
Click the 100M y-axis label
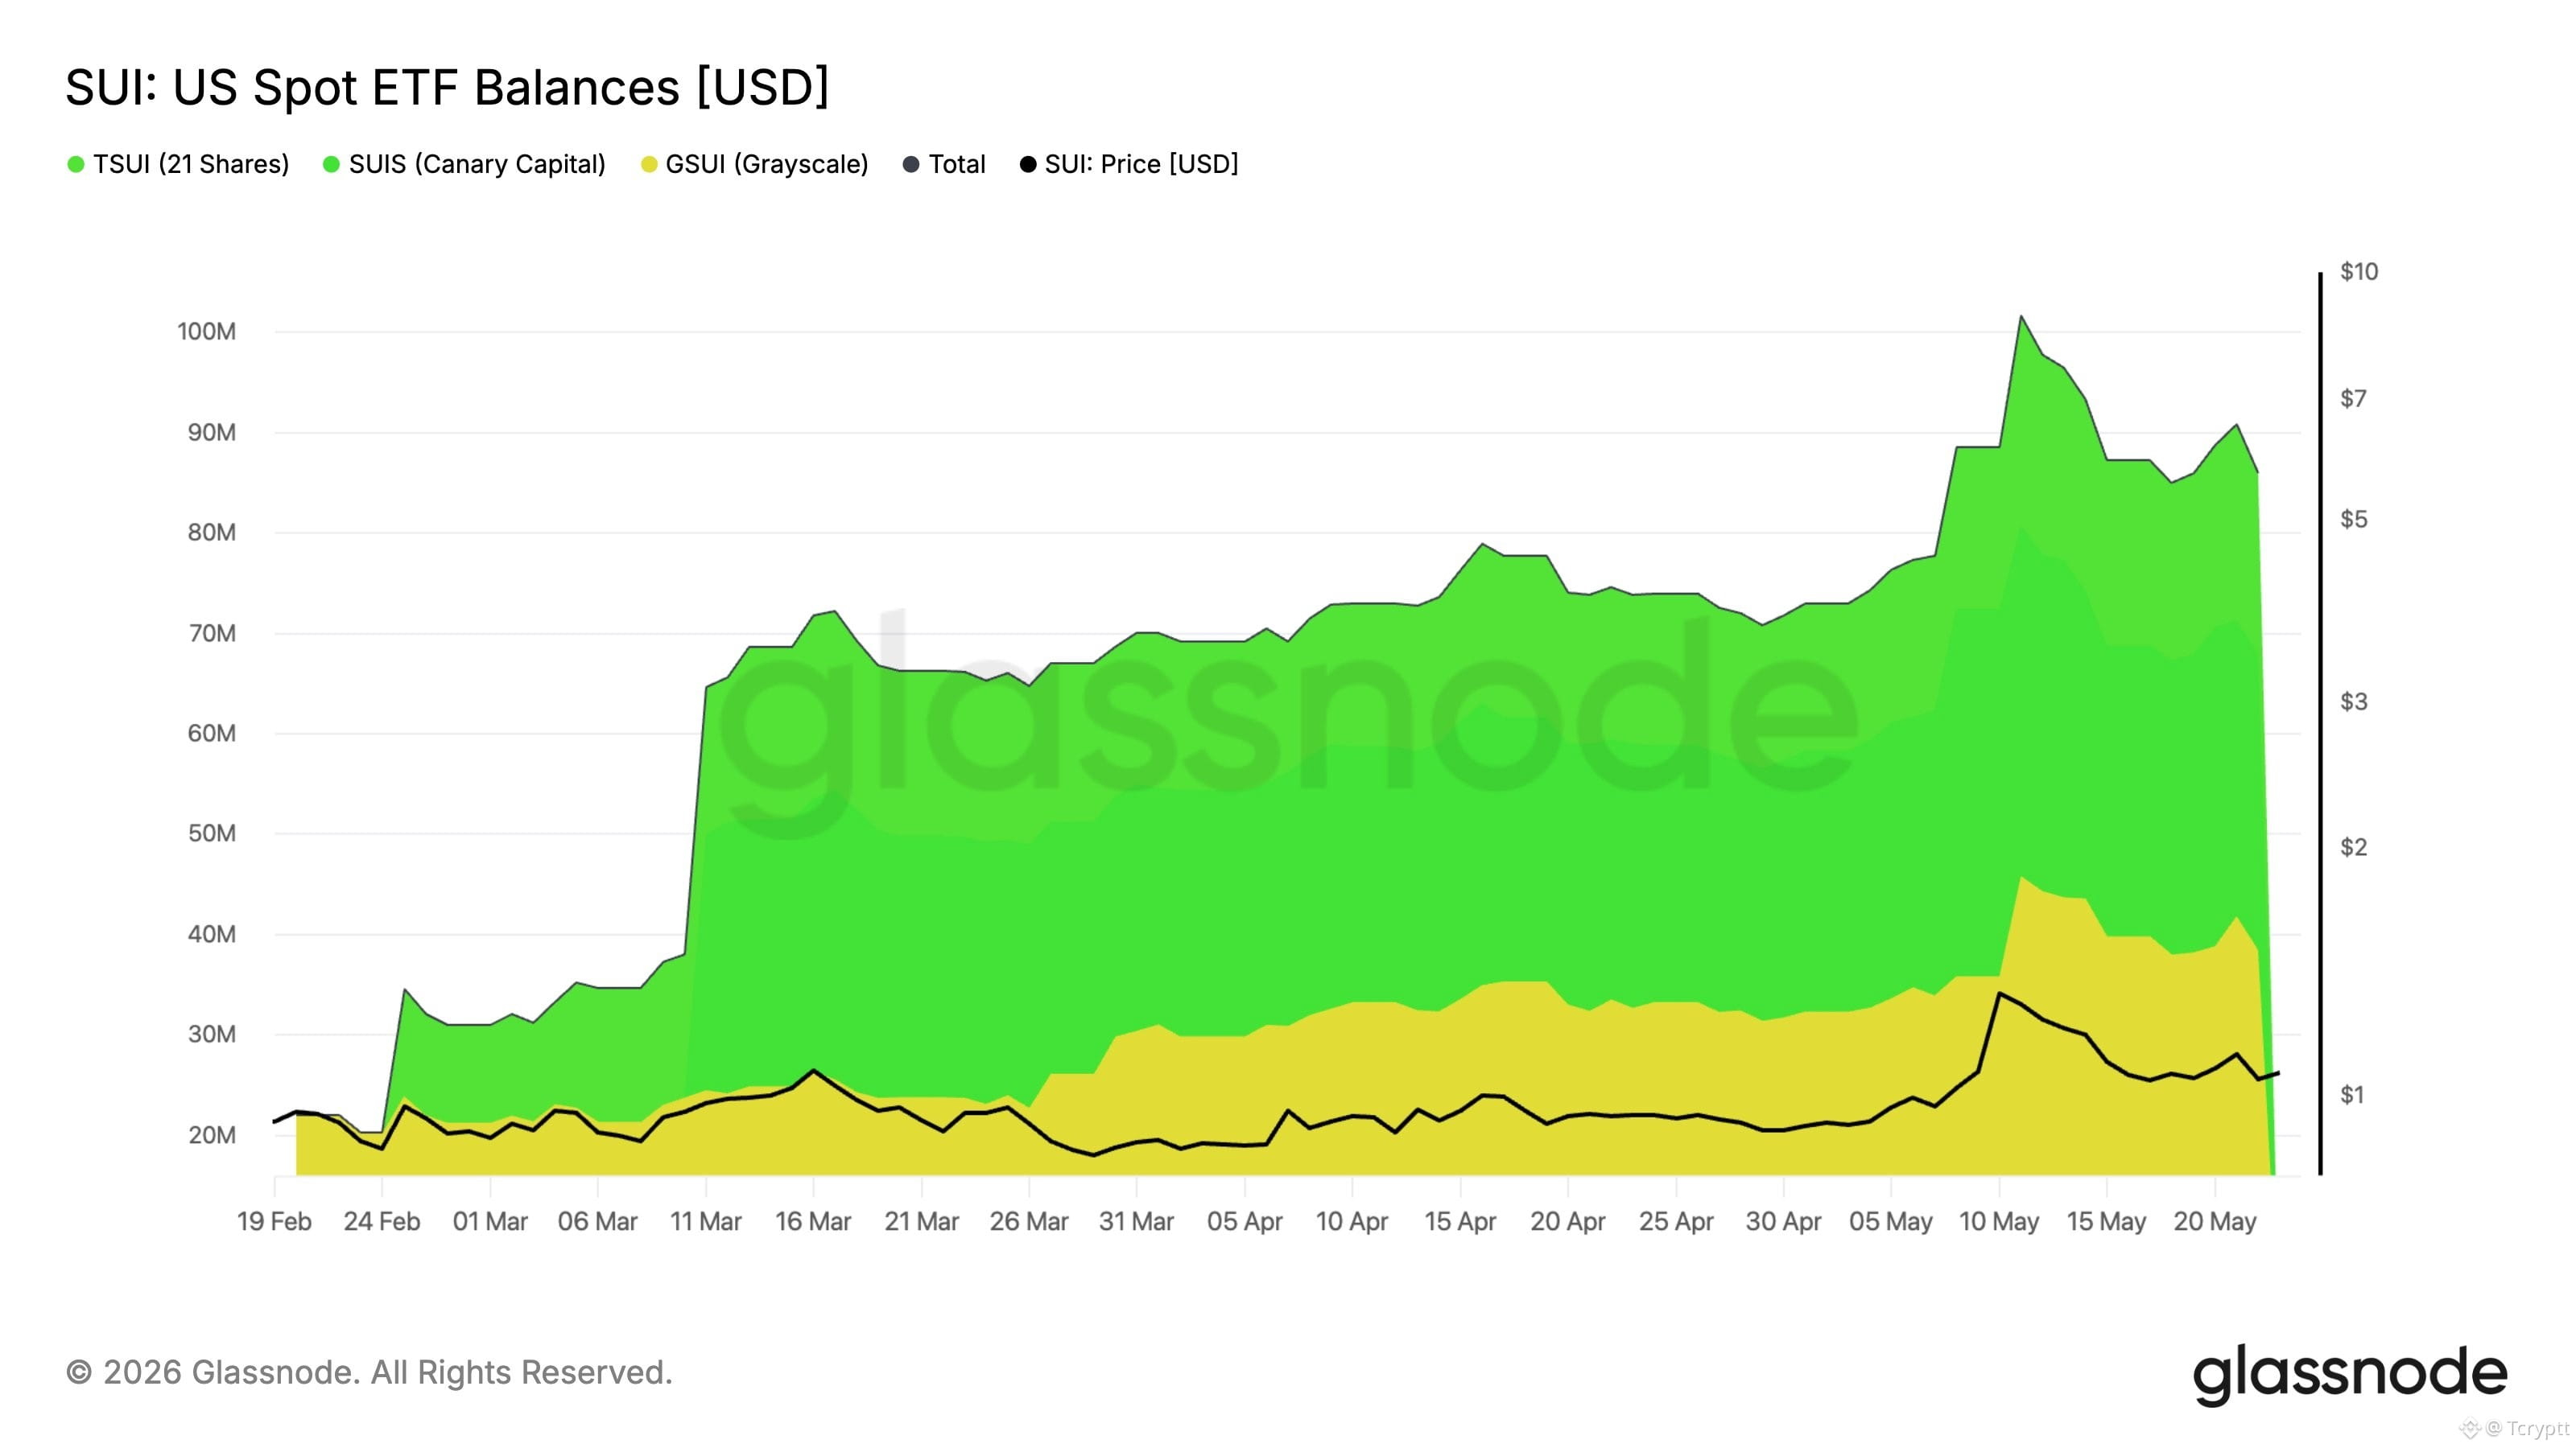tap(207, 331)
